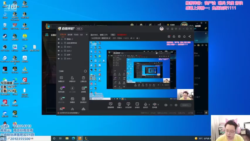The height and width of the screenshot is (141, 250).
Task: Toggle the preview eye icon beside settings
Action: click(x=171, y=105)
